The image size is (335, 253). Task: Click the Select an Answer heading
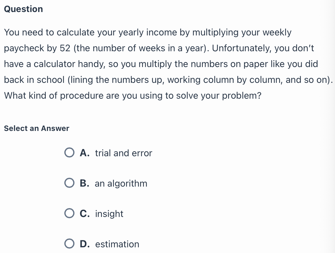pyautogui.click(x=37, y=128)
